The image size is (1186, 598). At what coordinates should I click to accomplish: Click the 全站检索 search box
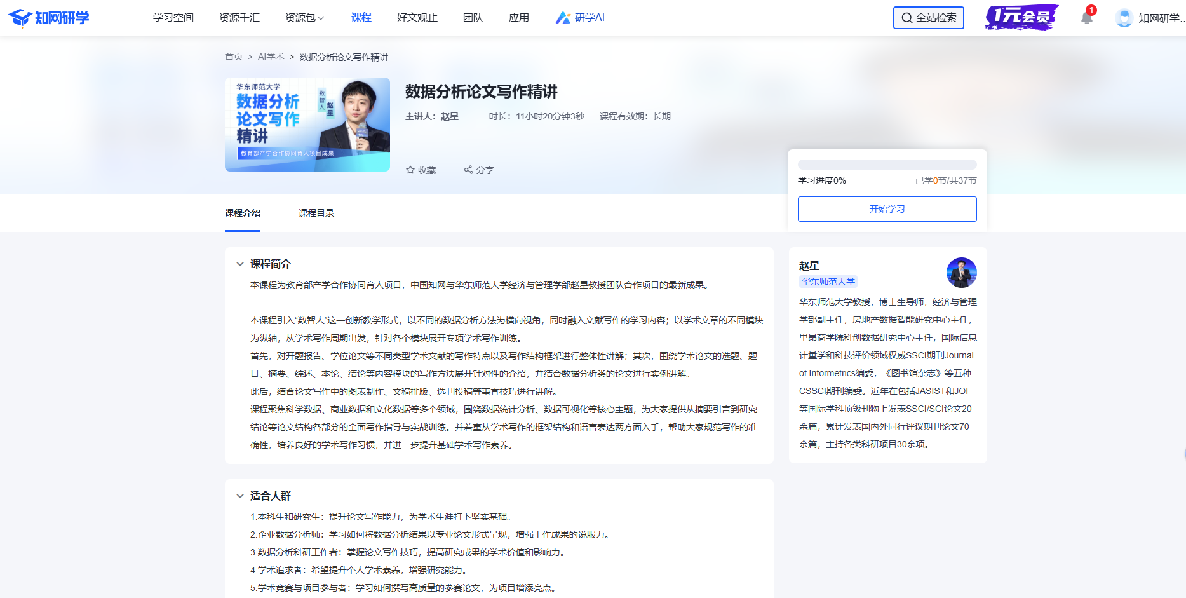point(928,18)
